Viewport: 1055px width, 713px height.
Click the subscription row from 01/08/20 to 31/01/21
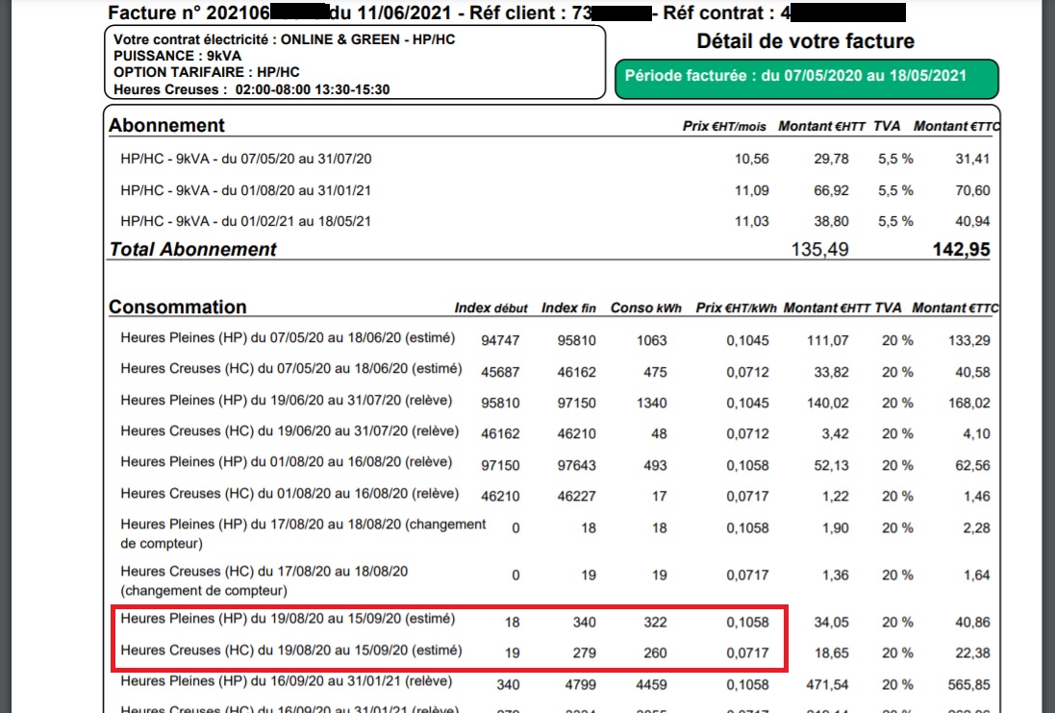click(x=245, y=190)
